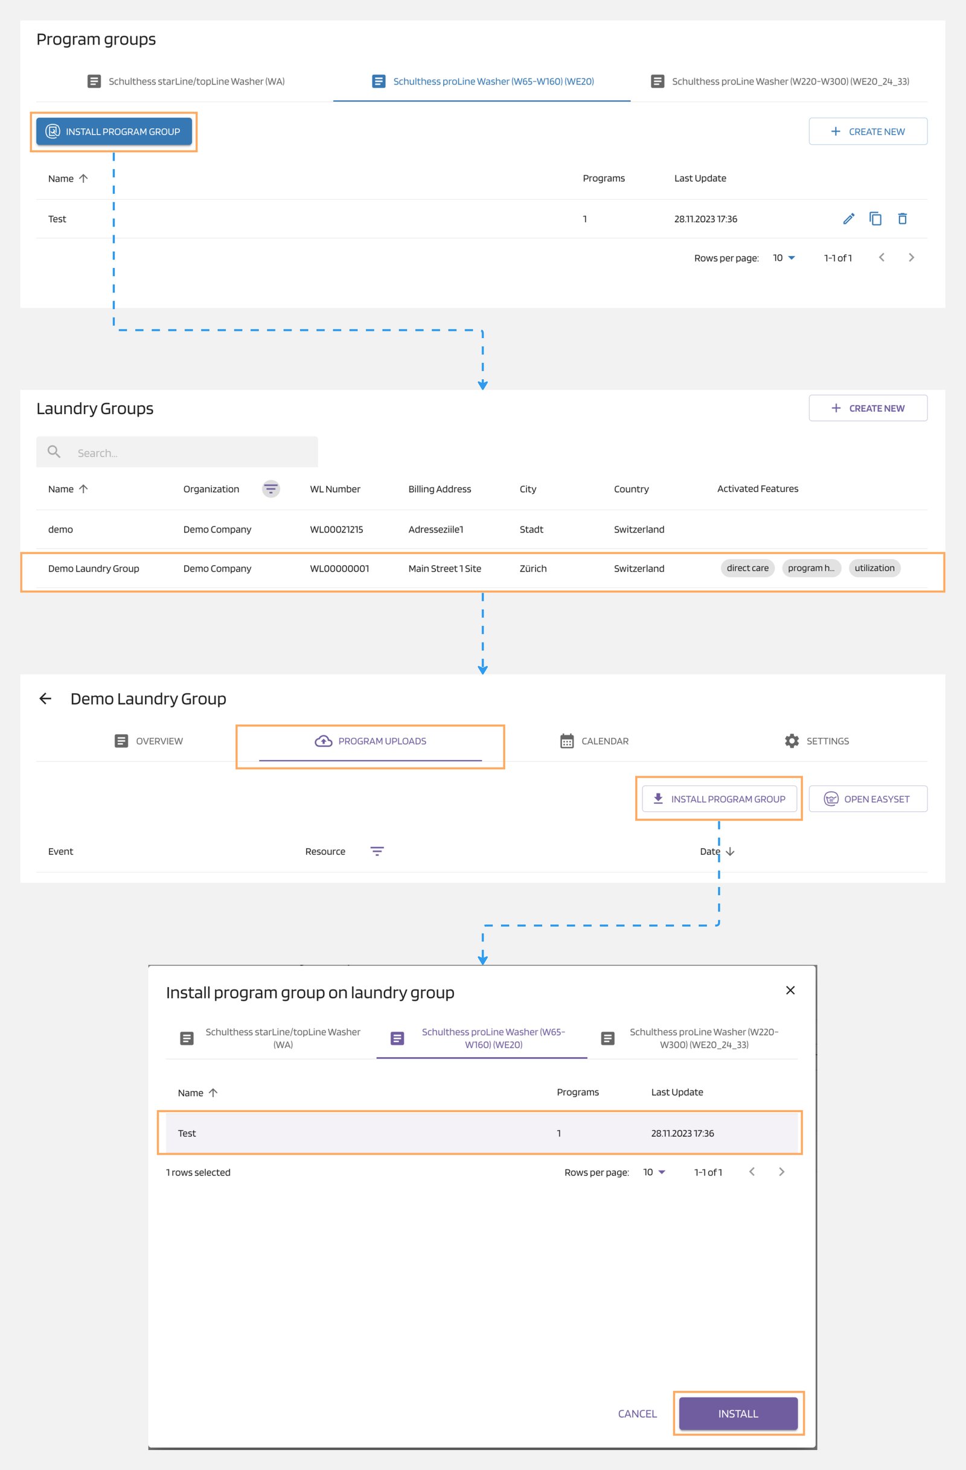Click the edit pencil icon for Test row

coord(848,219)
